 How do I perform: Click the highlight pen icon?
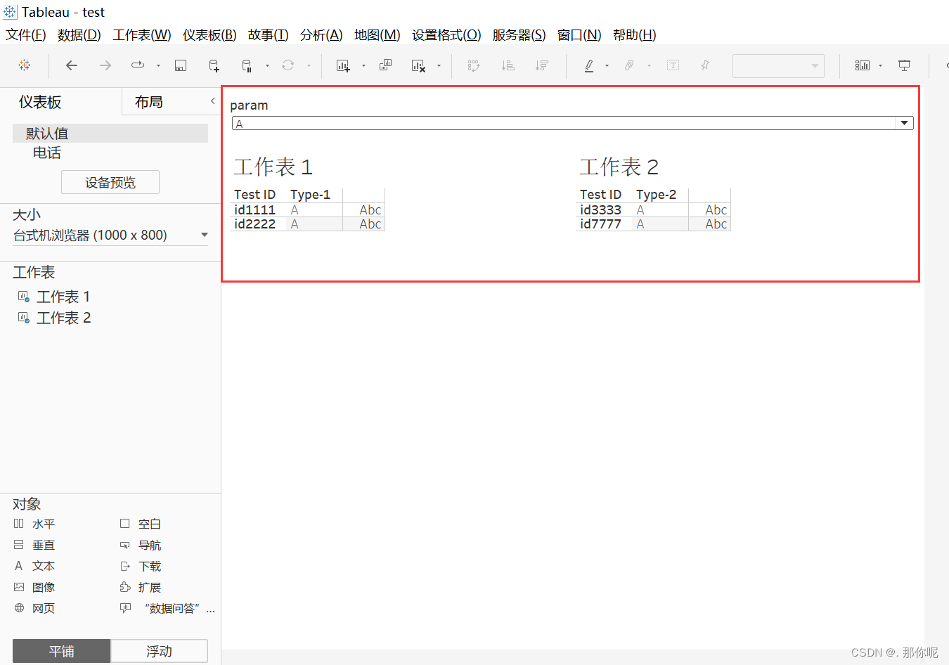[x=589, y=65]
